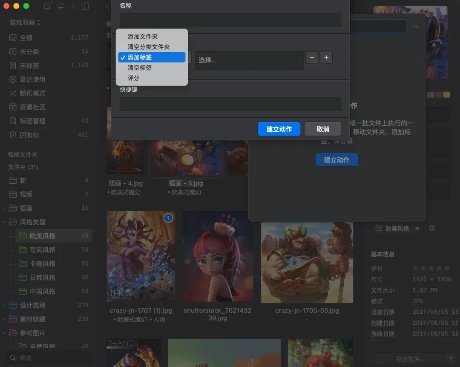Remove the action row with minus button
Viewport: 460px width, 367px height.
coord(312,58)
